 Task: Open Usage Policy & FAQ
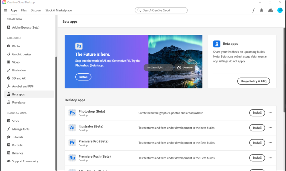pyautogui.click(x=253, y=81)
